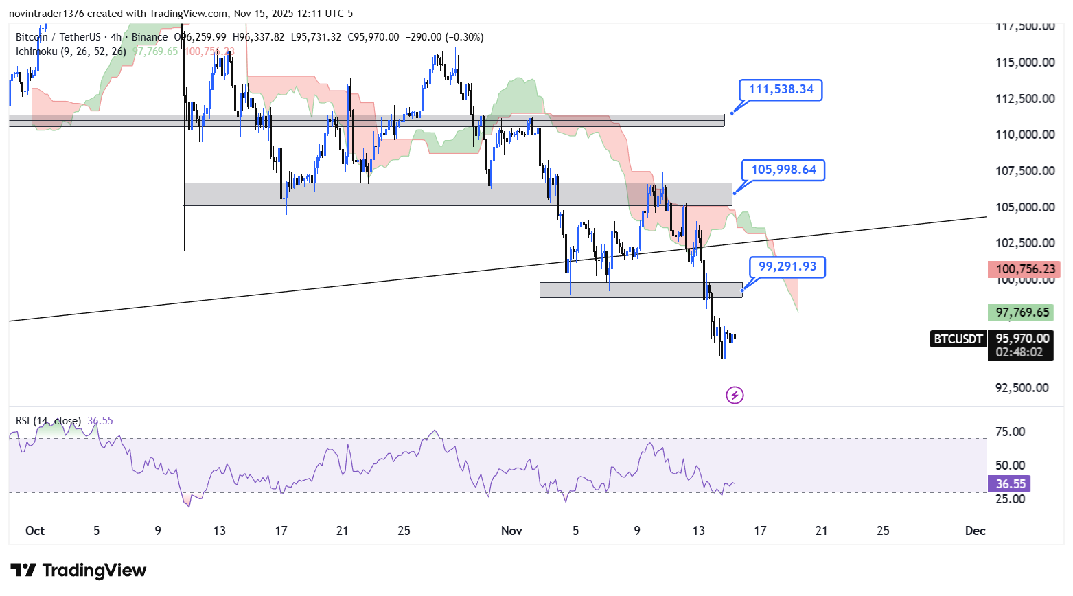1073x596 pixels.
Task: Click the RSI 75.00 axis level
Action: pyautogui.click(x=1010, y=432)
